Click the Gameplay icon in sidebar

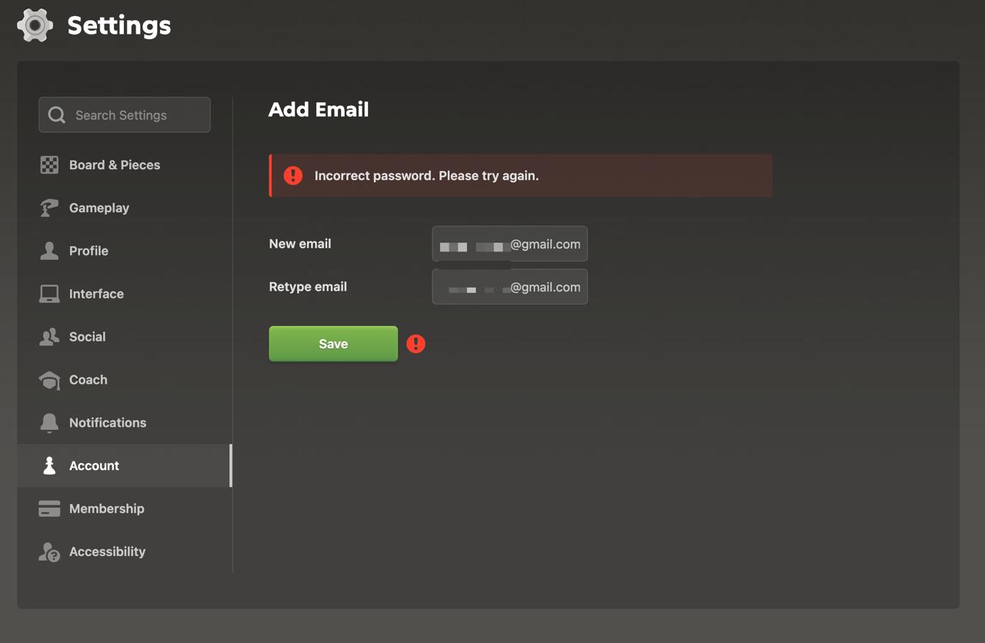pos(49,208)
